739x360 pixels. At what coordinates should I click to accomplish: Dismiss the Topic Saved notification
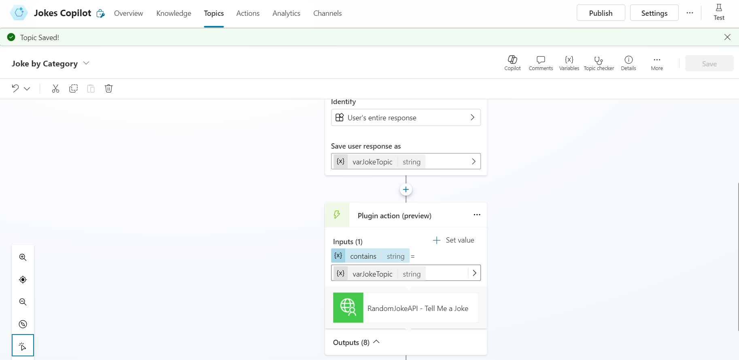click(727, 37)
